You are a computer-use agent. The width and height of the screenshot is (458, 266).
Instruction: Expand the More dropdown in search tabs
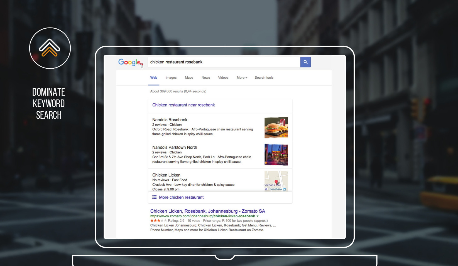(x=242, y=78)
